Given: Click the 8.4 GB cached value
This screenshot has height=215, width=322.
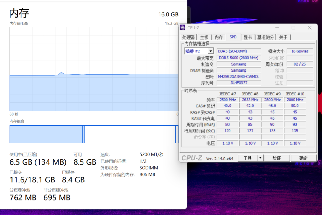Looking at the screenshot, I should [73, 180].
